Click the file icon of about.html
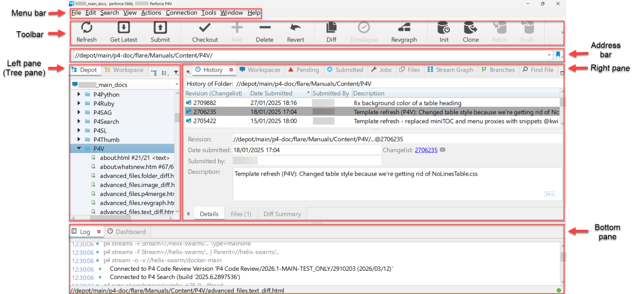This screenshot has width=634, height=294. [93, 158]
